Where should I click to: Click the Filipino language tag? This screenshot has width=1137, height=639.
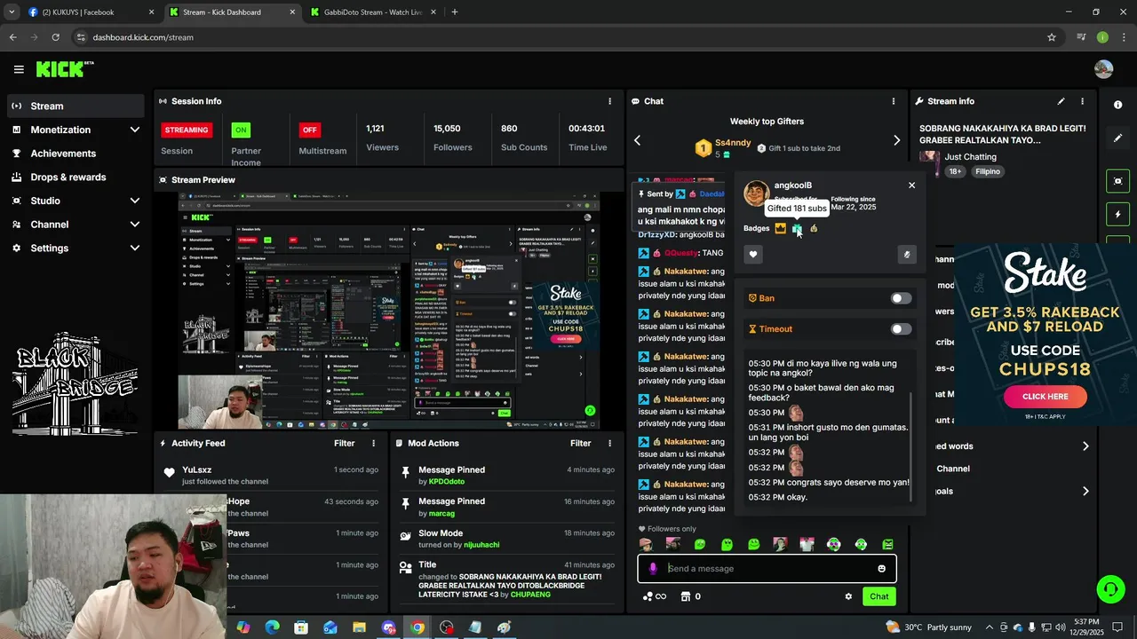[988, 171]
